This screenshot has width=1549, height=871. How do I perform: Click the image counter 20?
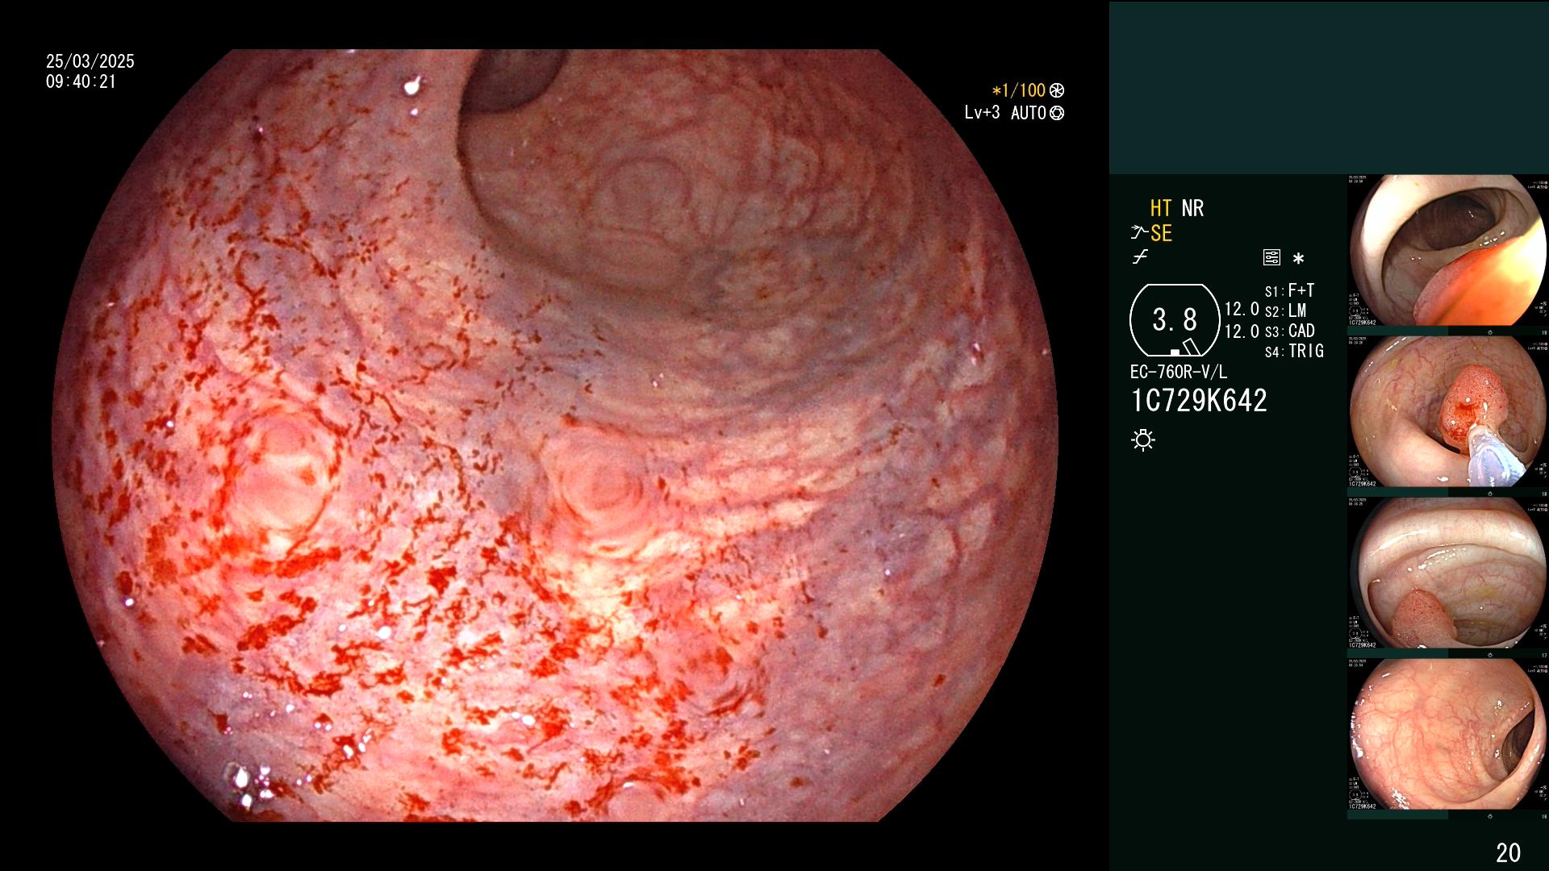(x=1508, y=852)
